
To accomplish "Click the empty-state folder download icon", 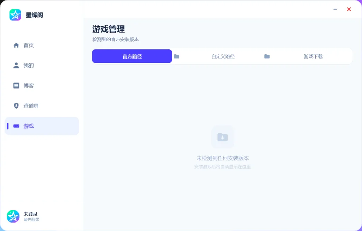I will pyautogui.click(x=223, y=137).
